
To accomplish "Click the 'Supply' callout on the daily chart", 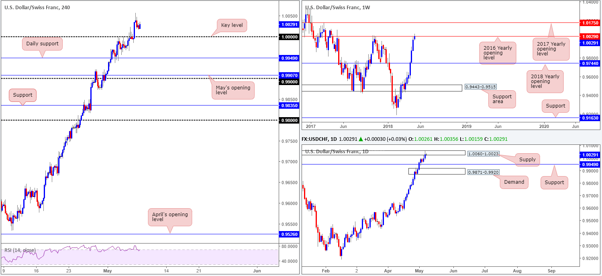I will tap(527, 159).
